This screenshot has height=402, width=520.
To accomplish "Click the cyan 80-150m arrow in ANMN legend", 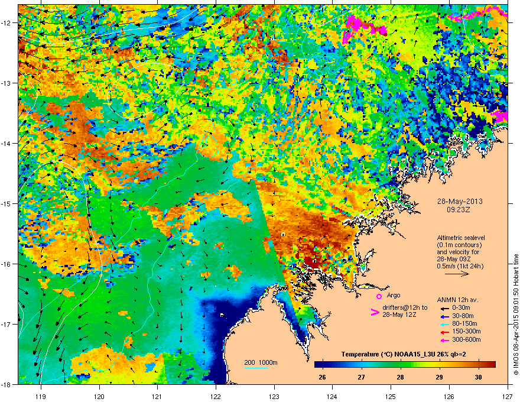I will click(x=444, y=324).
